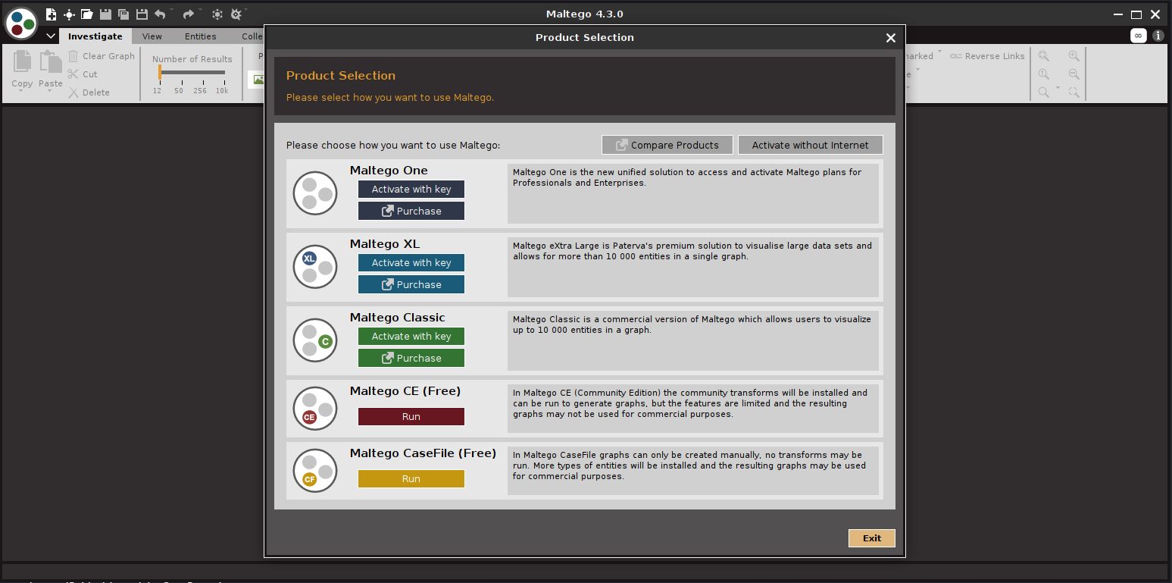Click the Paste clipboard icon in ribbon
The height and width of the screenshot is (583, 1172).
pyautogui.click(x=50, y=62)
